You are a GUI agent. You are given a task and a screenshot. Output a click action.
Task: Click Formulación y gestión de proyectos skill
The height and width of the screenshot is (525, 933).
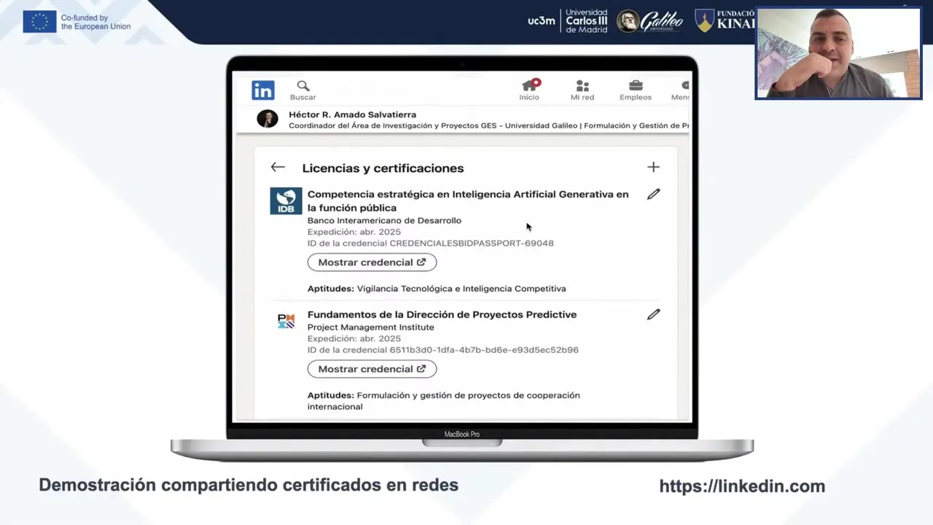444,401
